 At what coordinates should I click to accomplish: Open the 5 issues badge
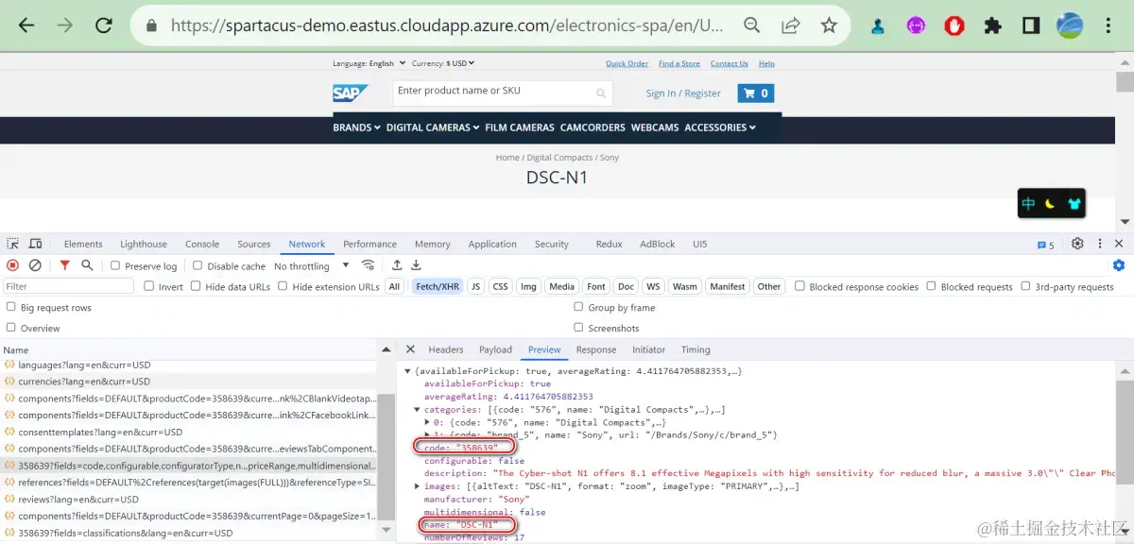coord(1046,245)
